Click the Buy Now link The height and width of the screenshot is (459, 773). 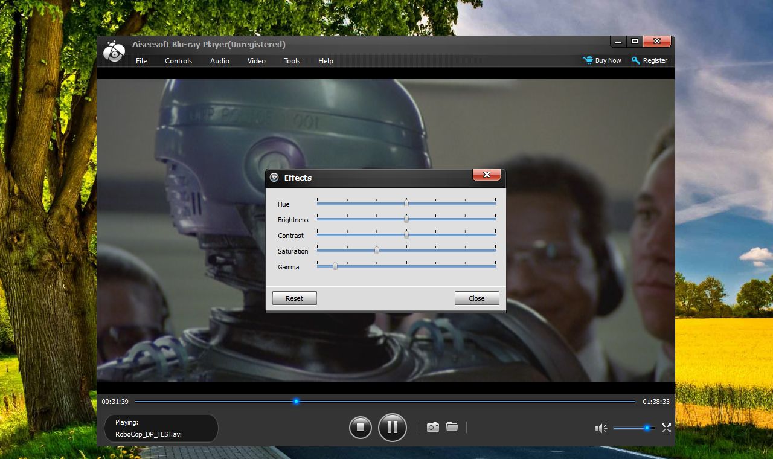pyautogui.click(x=602, y=60)
